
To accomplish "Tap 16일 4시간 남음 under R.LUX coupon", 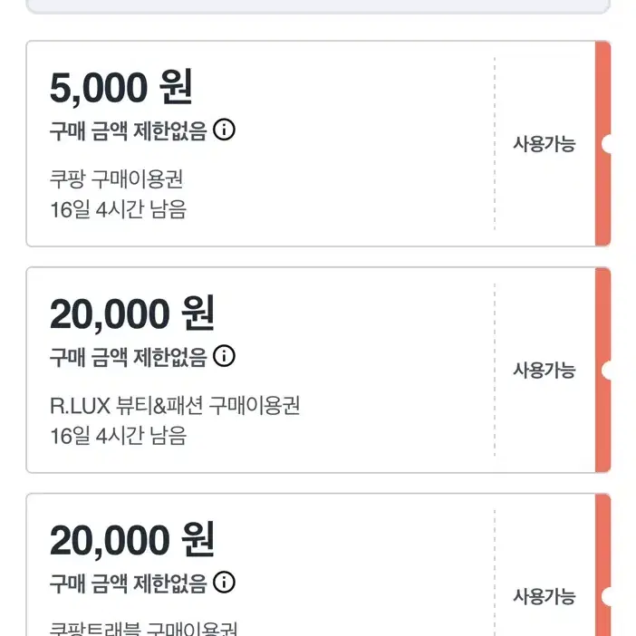I will tap(118, 435).
